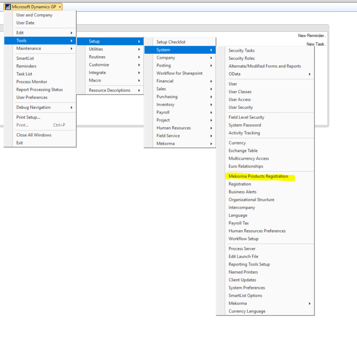Image resolution: width=357 pixels, height=348 pixels.
Task: Expand Utilities submenu
Action: 110,49
